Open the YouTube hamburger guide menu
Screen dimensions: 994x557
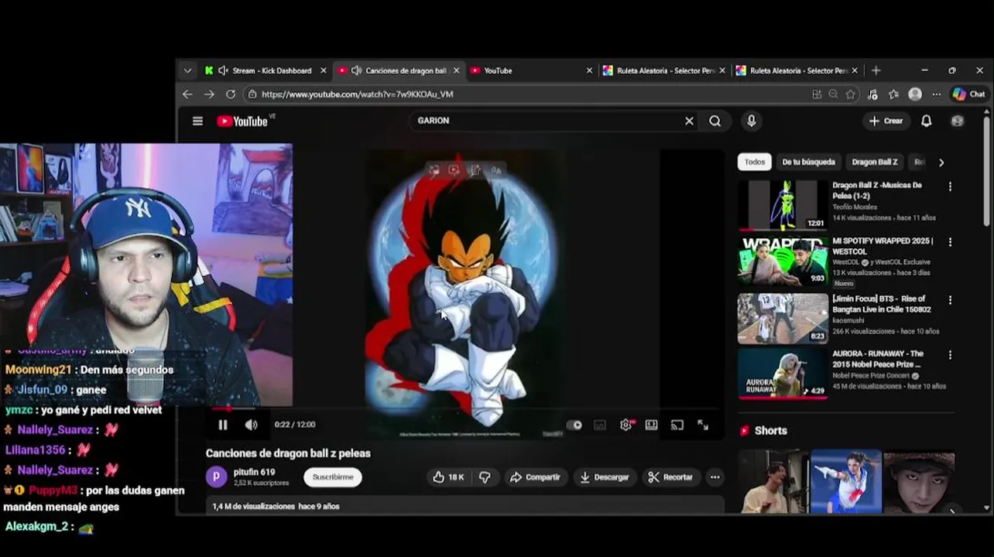point(197,121)
